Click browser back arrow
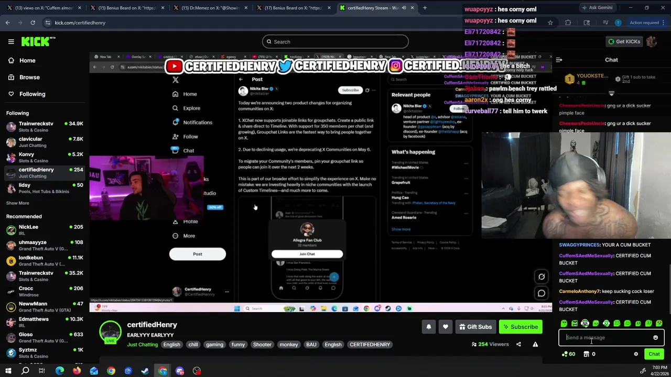This screenshot has width=671, height=377. (x=7, y=23)
